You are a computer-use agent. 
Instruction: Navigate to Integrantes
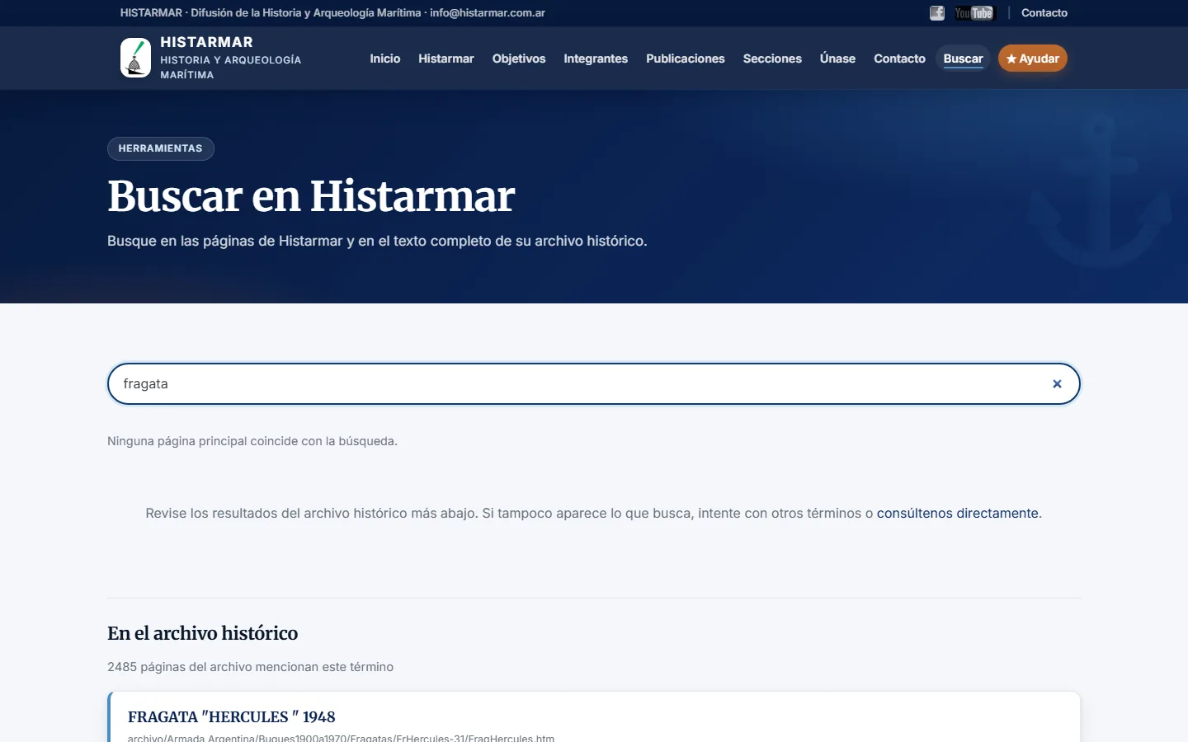coord(596,59)
